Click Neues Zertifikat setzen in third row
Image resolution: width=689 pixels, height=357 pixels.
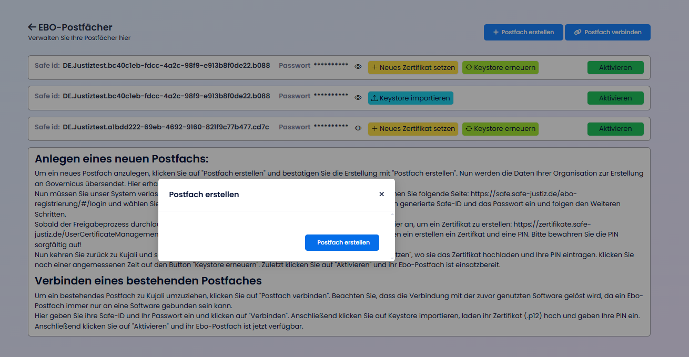[413, 128]
